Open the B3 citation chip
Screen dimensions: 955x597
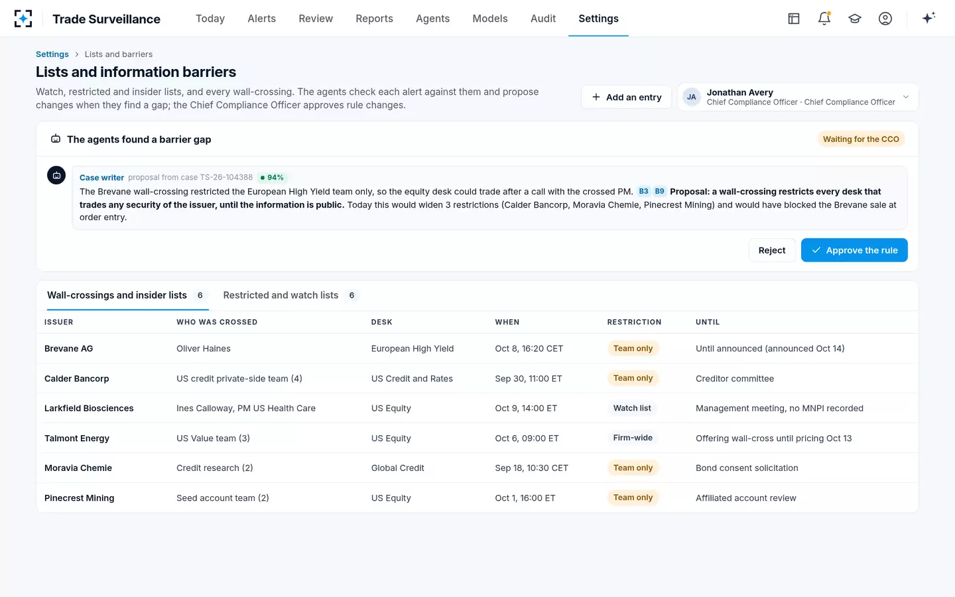tap(644, 191)
